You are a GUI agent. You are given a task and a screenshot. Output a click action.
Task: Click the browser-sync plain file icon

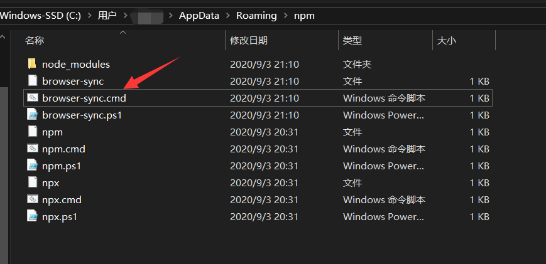pyautogui.click(x=32, y=81)
